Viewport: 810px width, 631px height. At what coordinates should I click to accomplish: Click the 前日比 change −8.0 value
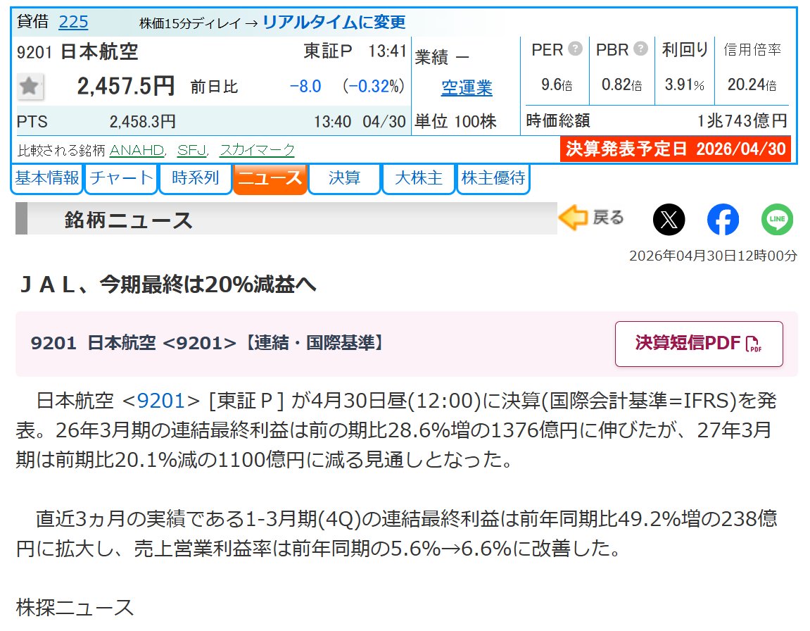[x=305, y=87]
